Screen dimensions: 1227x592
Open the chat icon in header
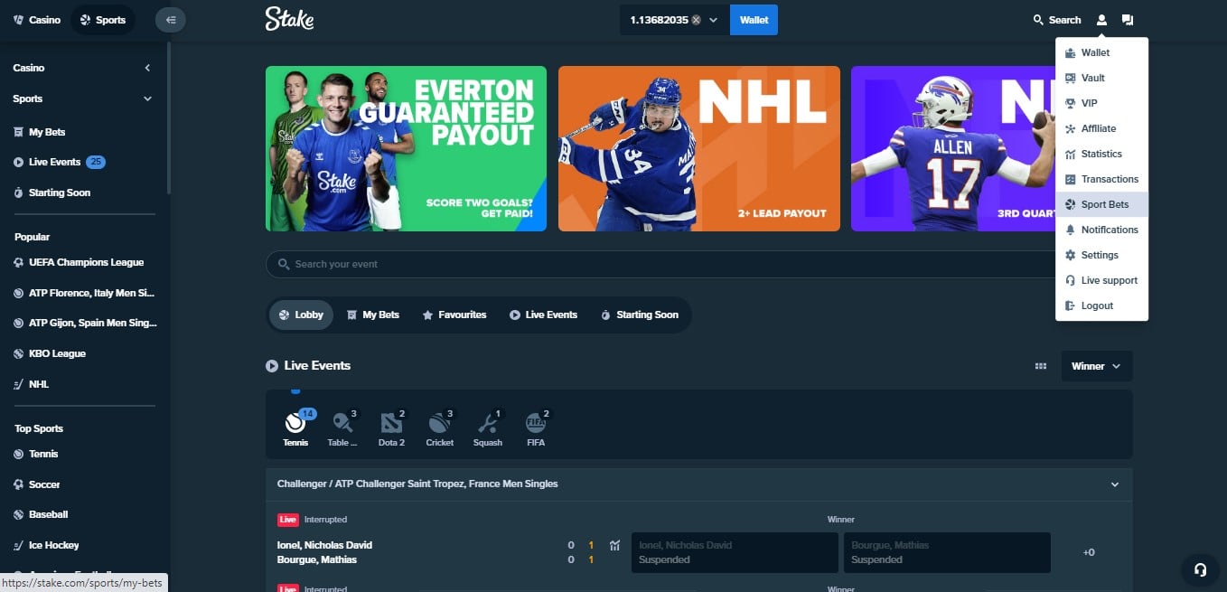1128,20
